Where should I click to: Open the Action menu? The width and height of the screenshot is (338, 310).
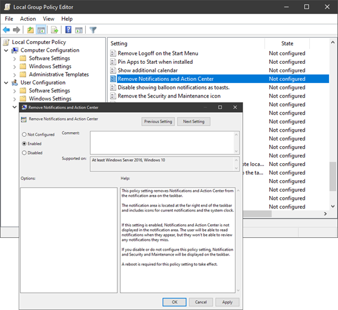pyautogui.click(x=28, y=19)
